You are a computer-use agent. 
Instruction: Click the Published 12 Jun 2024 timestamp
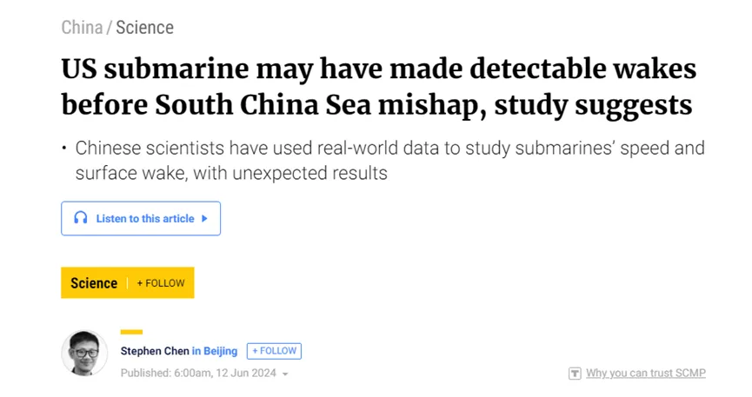(198, 373)
